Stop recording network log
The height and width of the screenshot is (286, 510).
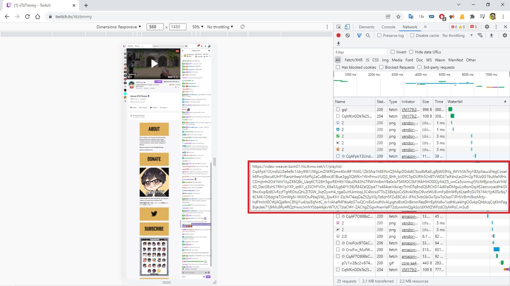point(339,35)
